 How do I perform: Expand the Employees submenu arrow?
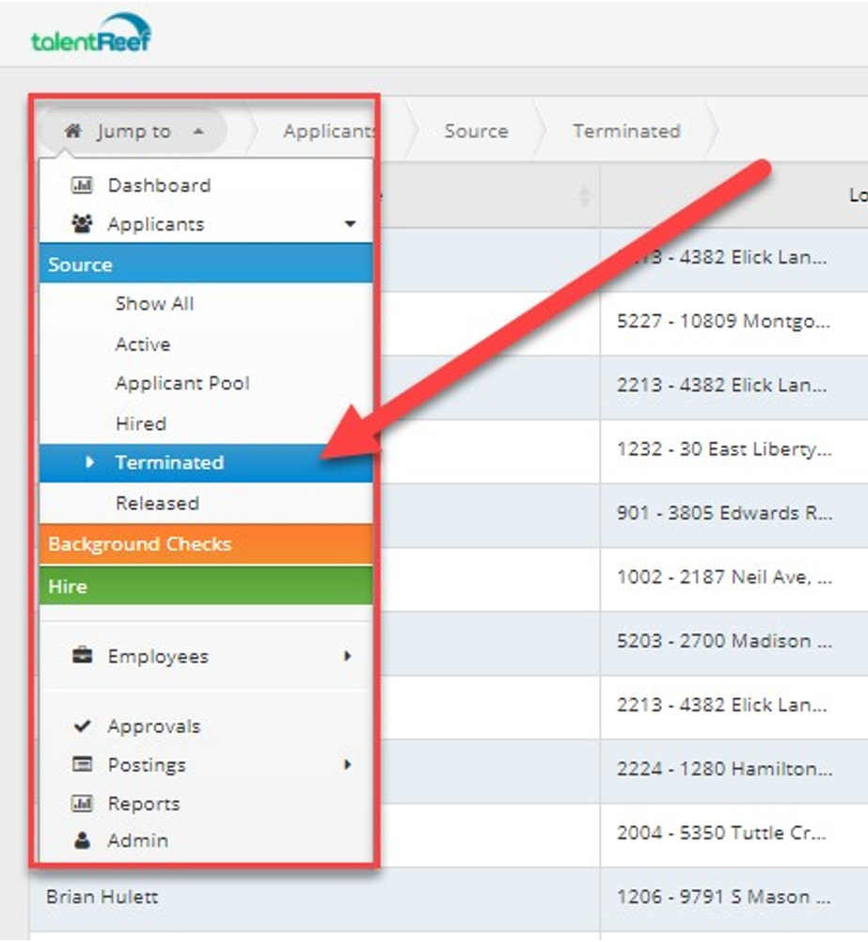(347, 656)
